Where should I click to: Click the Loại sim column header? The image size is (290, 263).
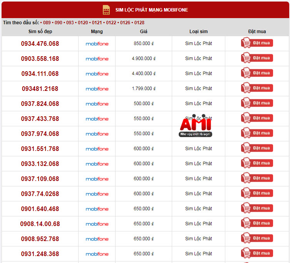pyautogui.click(x=198, y=32)
